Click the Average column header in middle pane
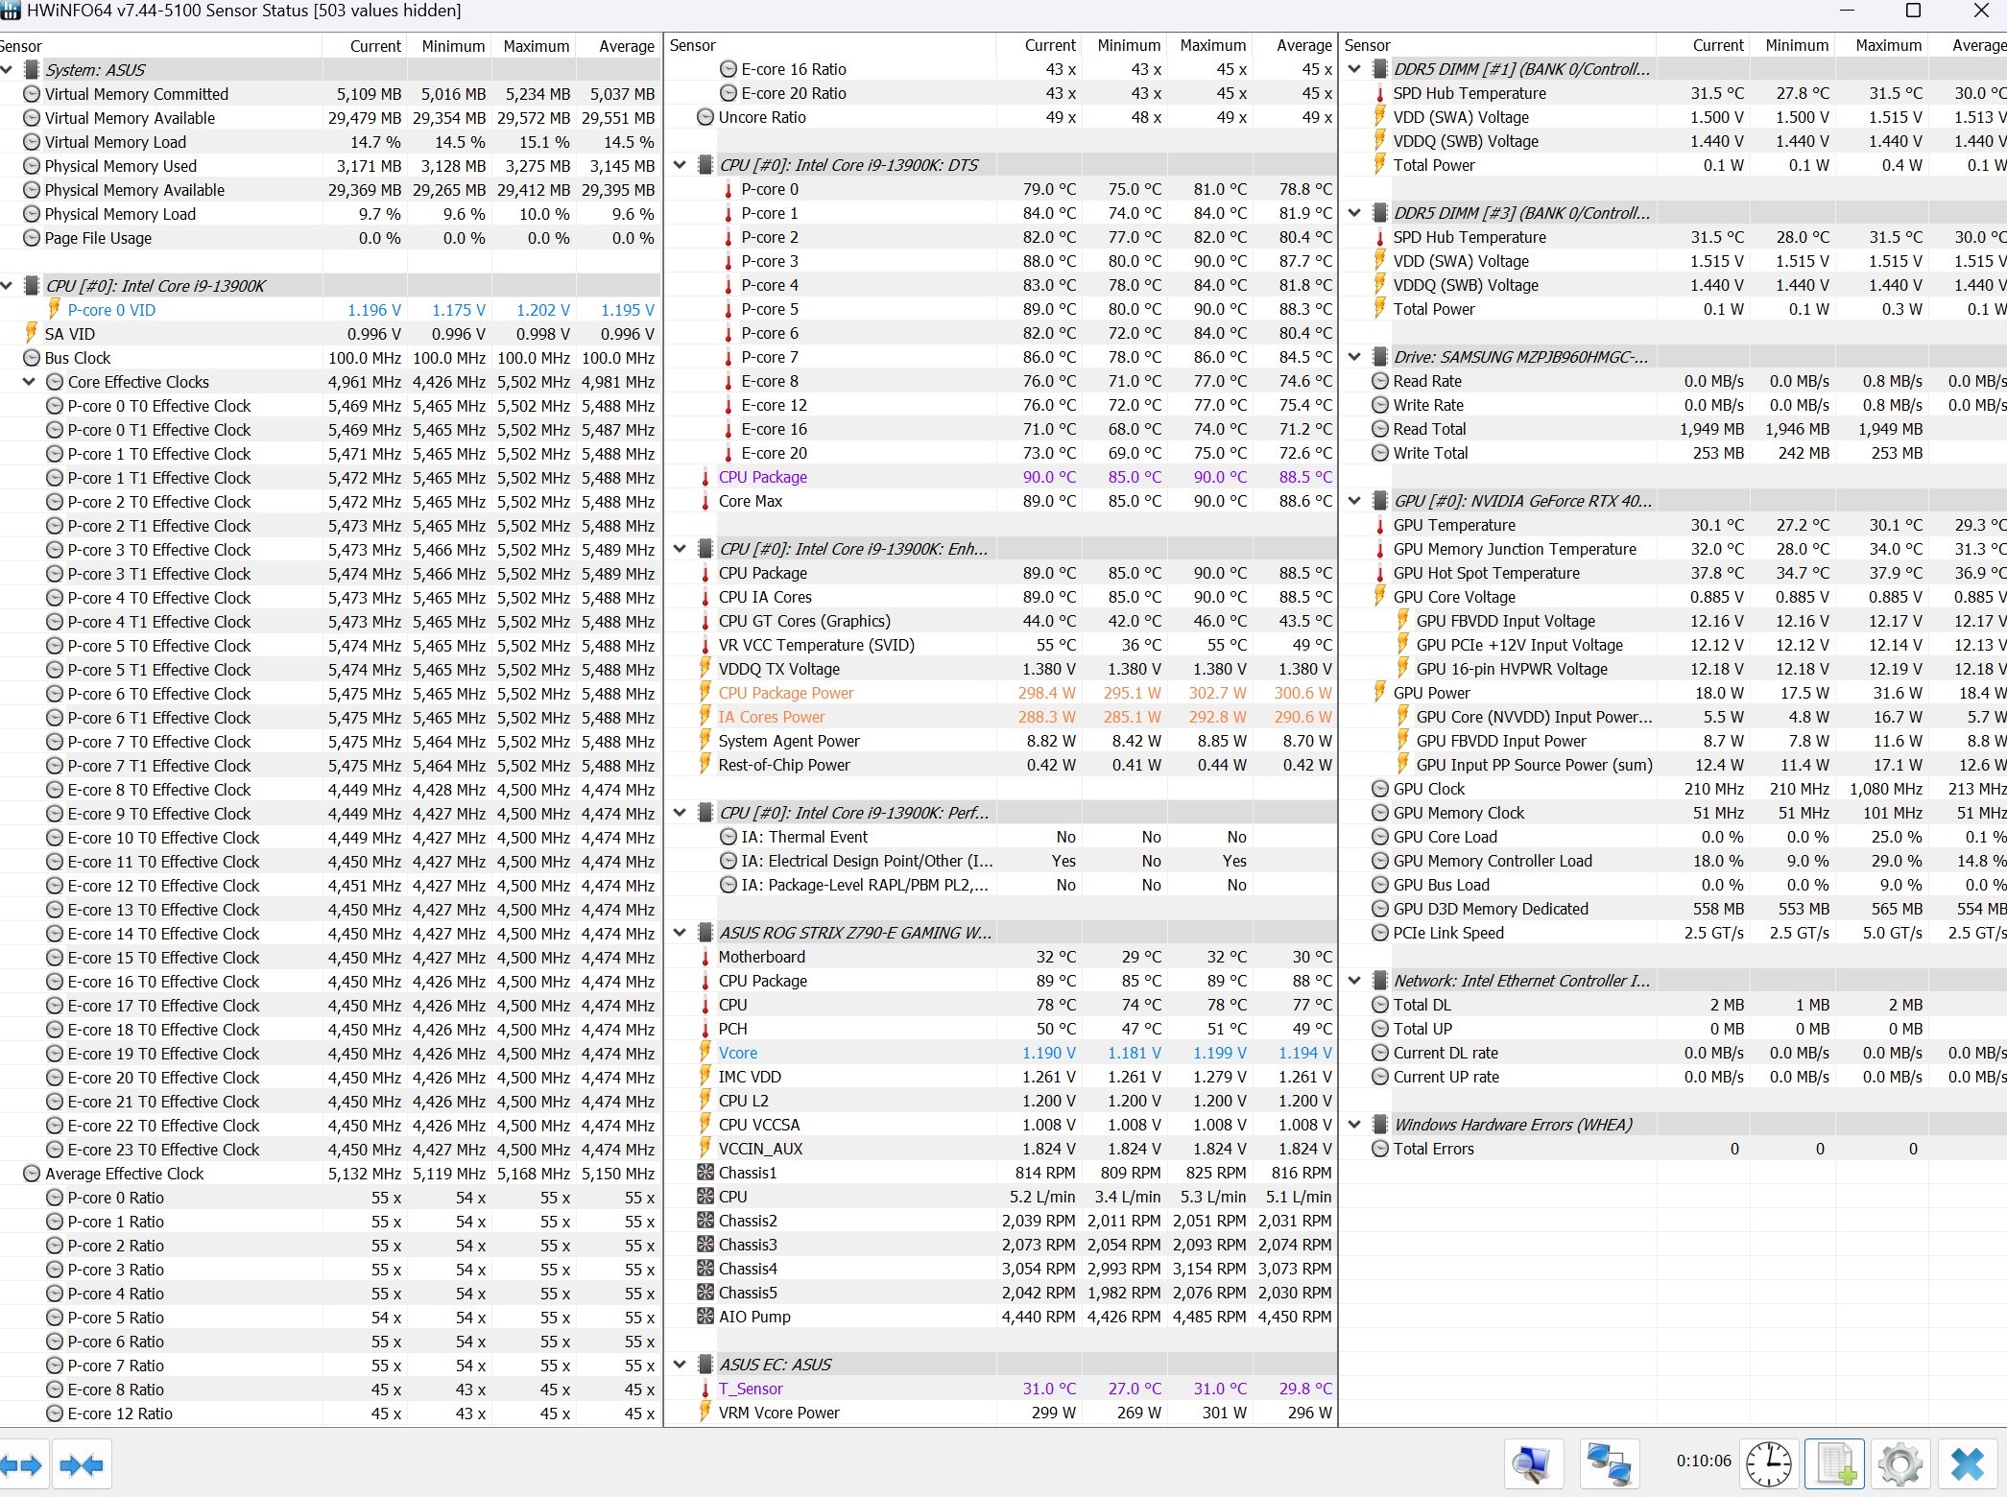Viewport: 2007px width, 1497px height. tap(1302, 45)
